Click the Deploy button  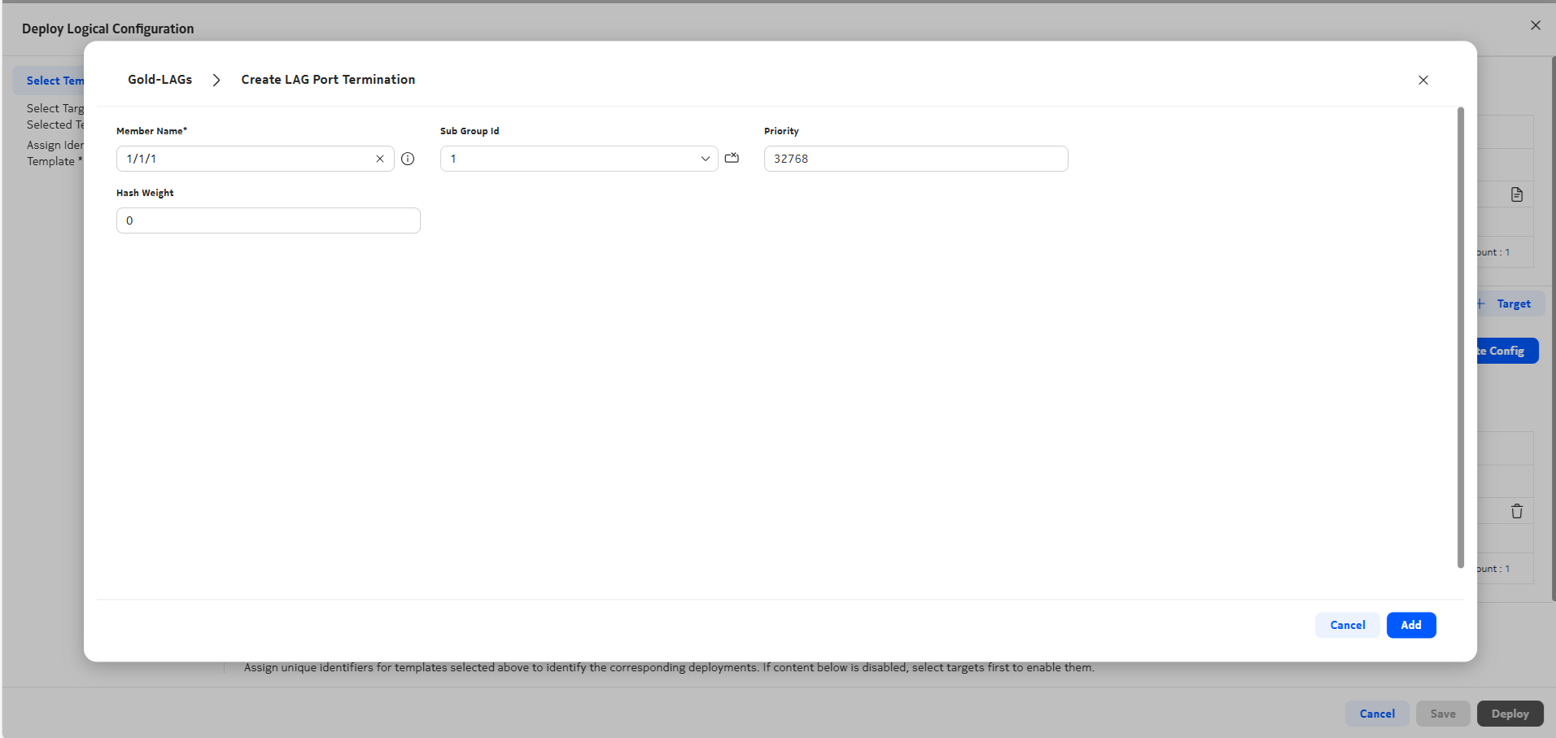(x=1510, y=714)
